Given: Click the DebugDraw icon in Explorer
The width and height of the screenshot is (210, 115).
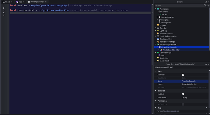Looking at the screenshot, I should click(159, 23).
